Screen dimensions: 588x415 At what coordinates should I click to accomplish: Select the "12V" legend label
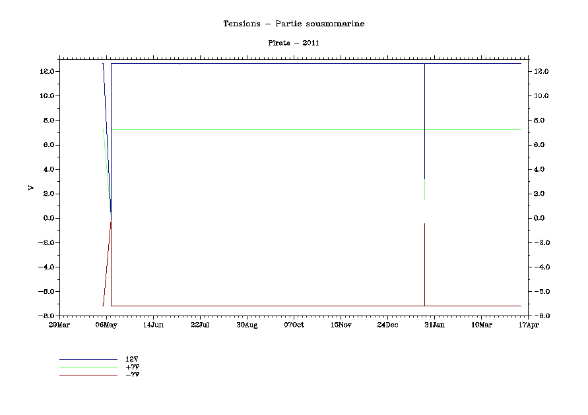pos(132,359)
